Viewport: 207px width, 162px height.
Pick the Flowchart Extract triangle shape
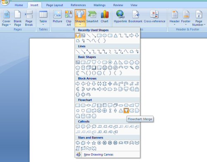(x=121, y=111)
